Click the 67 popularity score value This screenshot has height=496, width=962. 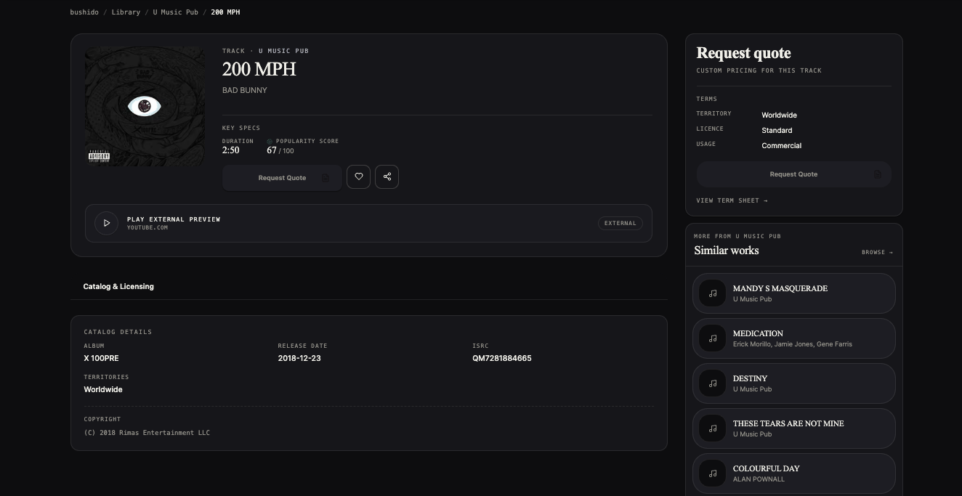[272, 150]
